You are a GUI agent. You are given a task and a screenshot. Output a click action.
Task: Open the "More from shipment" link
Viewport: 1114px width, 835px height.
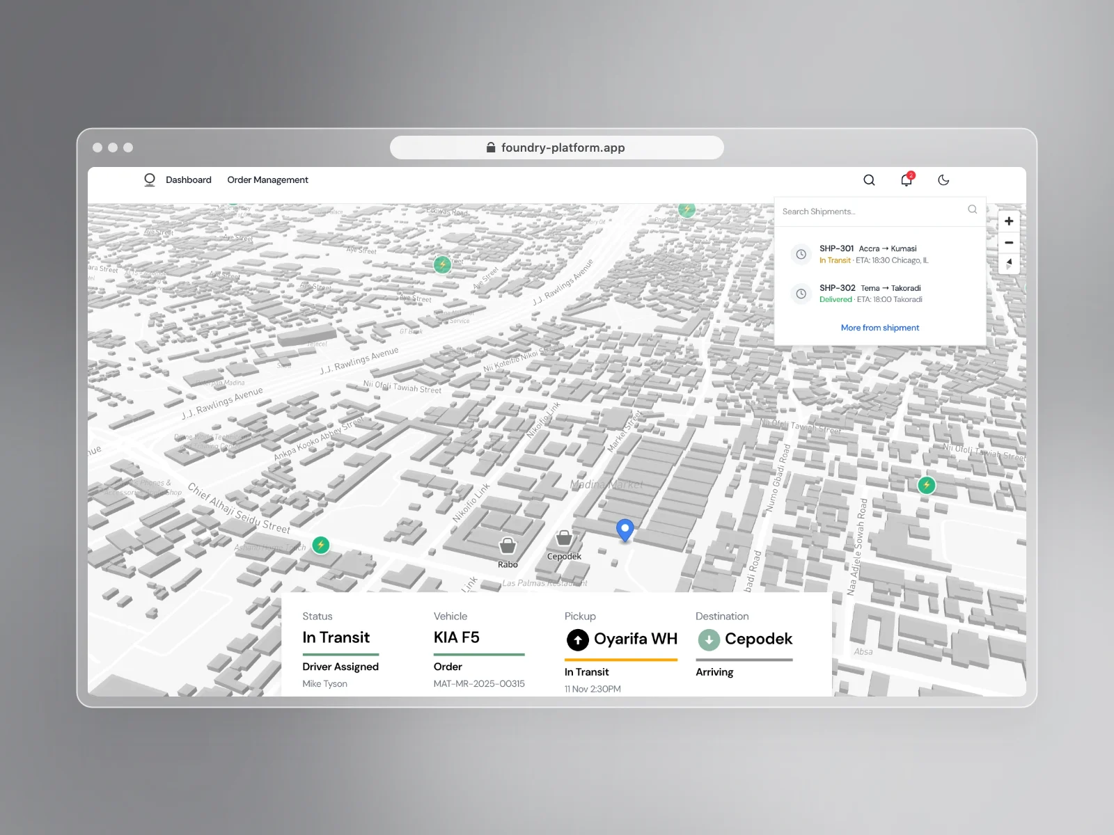tap(880, 328)
